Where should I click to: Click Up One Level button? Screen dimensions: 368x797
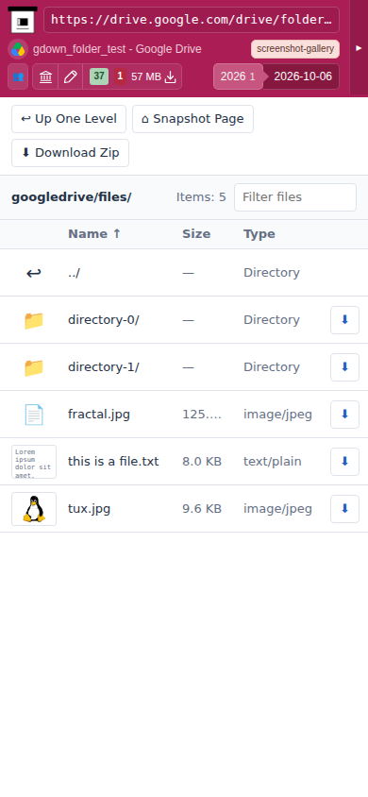69,119
